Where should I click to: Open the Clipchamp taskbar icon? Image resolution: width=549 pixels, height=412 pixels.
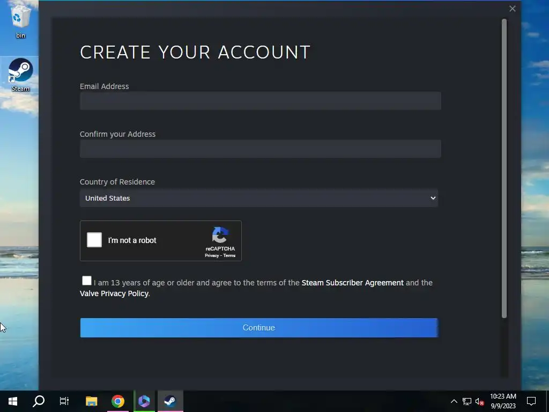[144, 401]
